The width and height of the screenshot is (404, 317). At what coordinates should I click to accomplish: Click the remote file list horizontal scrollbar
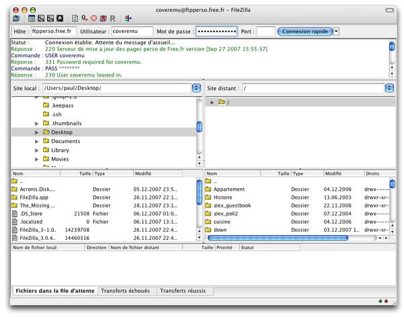277,238
